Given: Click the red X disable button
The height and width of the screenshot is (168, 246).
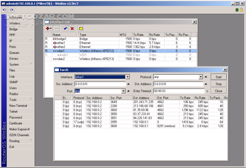Looking at the screenshot, I should [x=72, y=29].
